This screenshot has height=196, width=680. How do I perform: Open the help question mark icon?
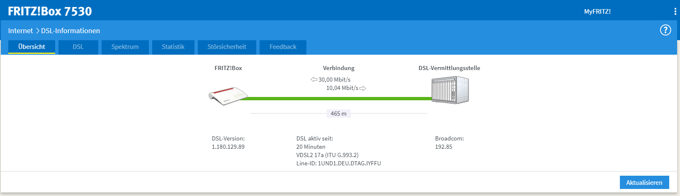pyautogui.click(x=665, y=30)
